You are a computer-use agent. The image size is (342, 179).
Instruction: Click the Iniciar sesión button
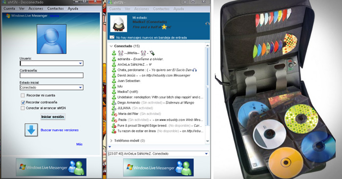tap(53, 117)
